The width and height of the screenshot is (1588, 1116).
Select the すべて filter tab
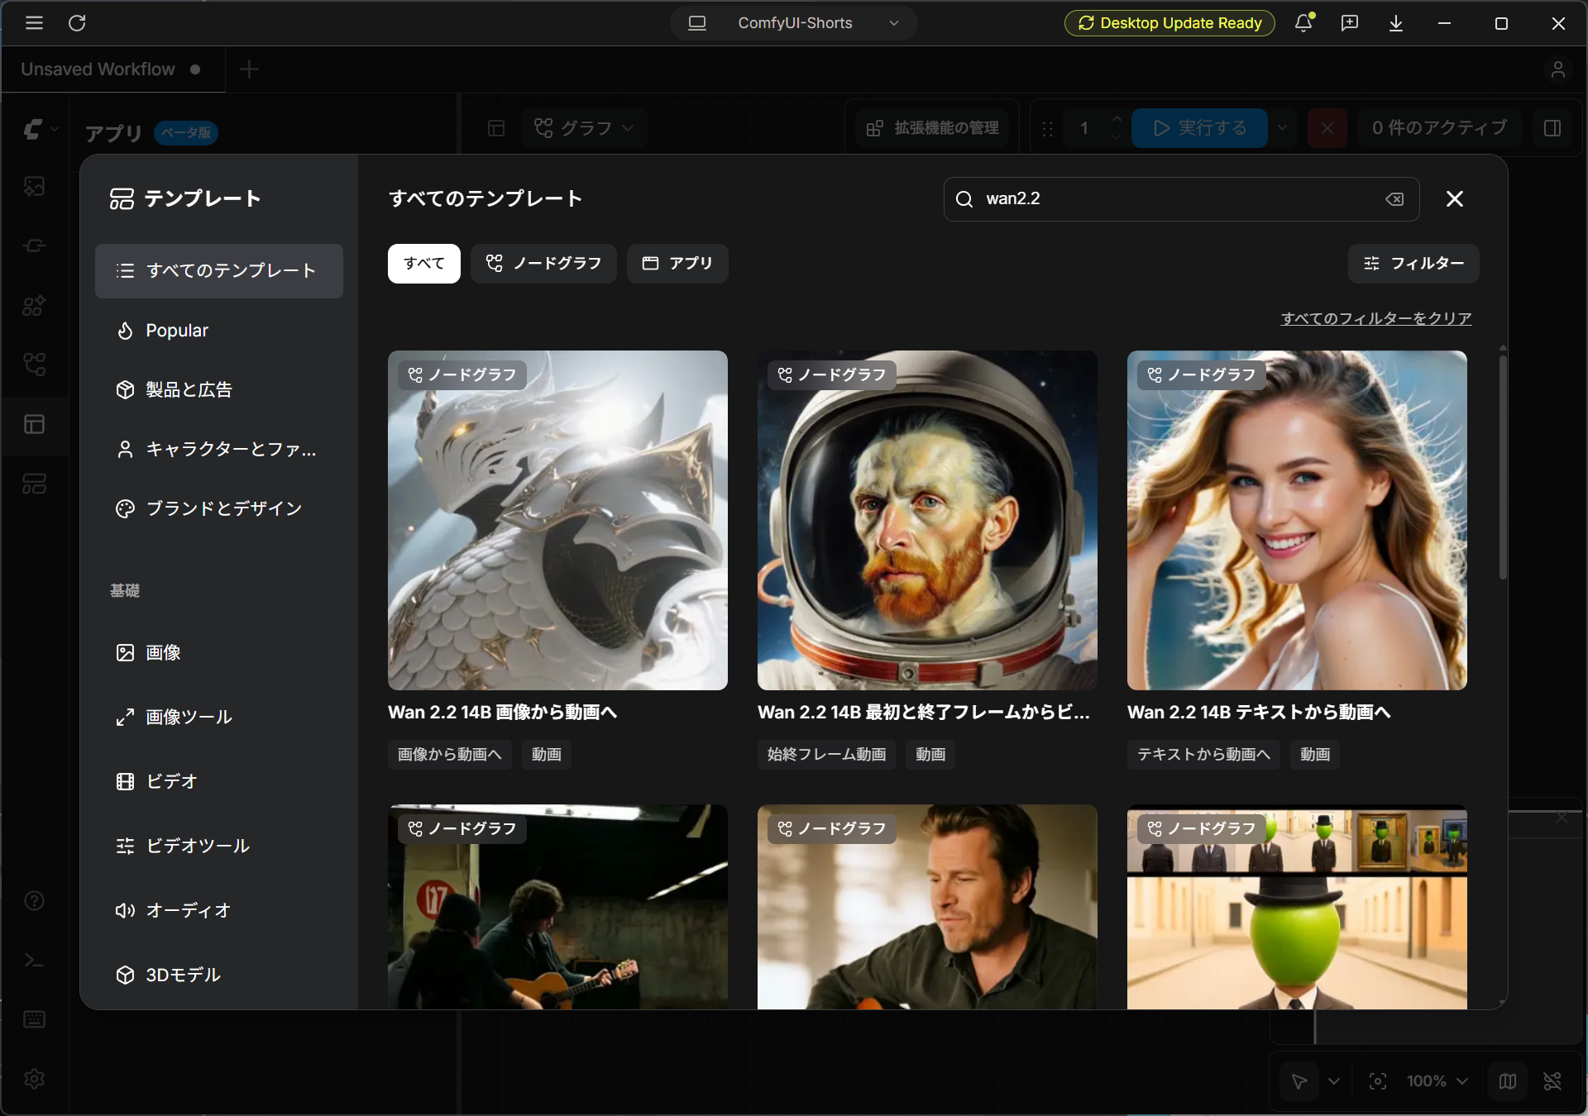(424, 264)
